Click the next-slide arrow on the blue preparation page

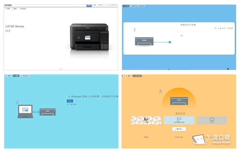[228, 69]
